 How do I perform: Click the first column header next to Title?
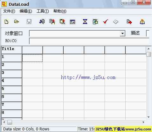(32, 50)
